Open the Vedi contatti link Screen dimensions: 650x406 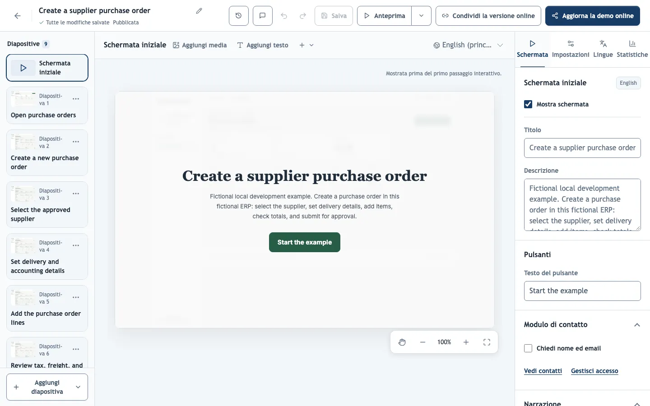(543, 371)
